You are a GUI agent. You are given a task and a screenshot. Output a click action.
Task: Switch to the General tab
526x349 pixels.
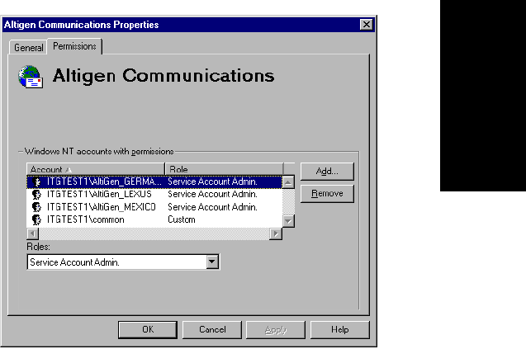coord(29,48)
